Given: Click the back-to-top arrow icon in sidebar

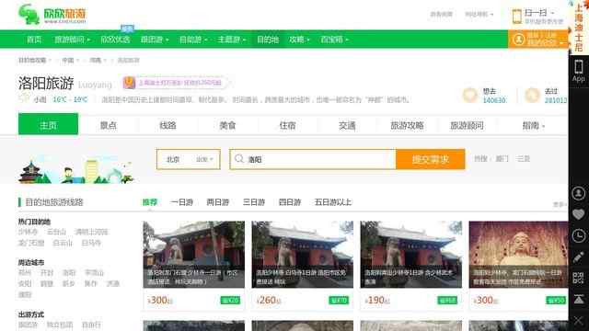Looking at the screenshot, I should click(579, 299).
